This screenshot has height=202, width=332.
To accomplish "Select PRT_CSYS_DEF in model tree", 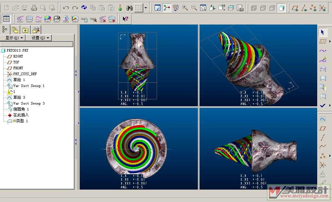I will coord(25,74).
